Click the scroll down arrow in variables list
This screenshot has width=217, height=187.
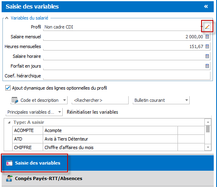pyautogui.click(x=208, y=147)
